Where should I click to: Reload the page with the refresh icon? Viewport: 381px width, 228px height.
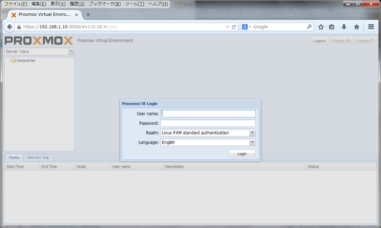point(234,27)
